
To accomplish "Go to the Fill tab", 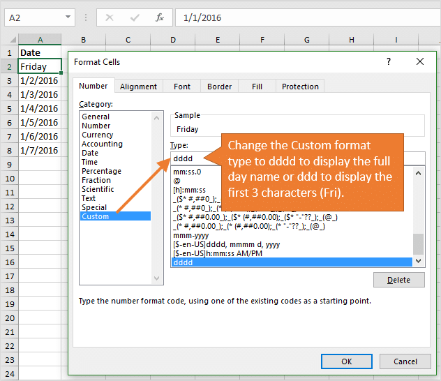I will click(x=257, y=87).
